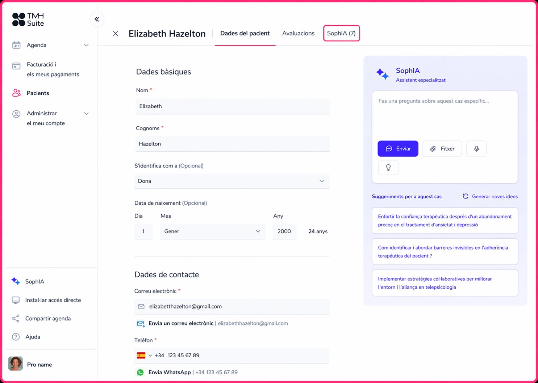Click the Pacients people icon

pos(16,93)
